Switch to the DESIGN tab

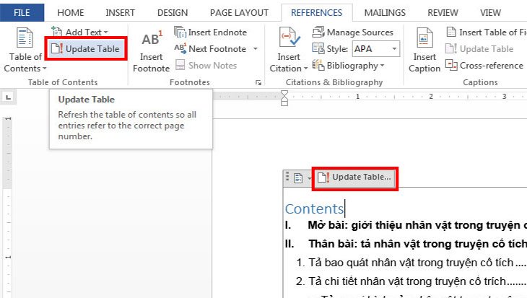[x=173, y=13]
